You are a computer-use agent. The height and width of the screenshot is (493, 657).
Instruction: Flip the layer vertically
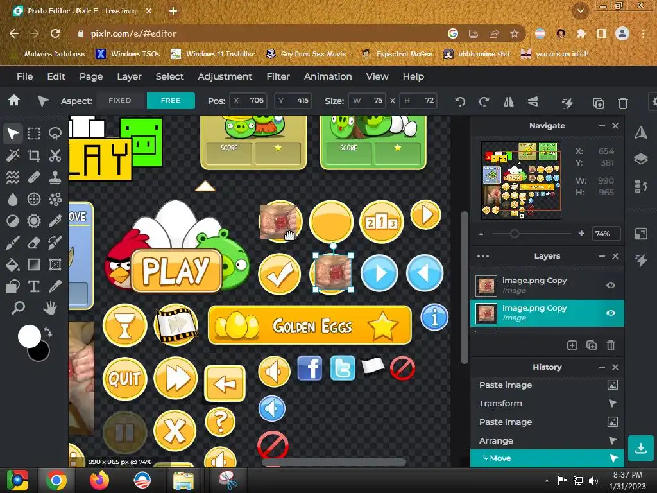533,102
